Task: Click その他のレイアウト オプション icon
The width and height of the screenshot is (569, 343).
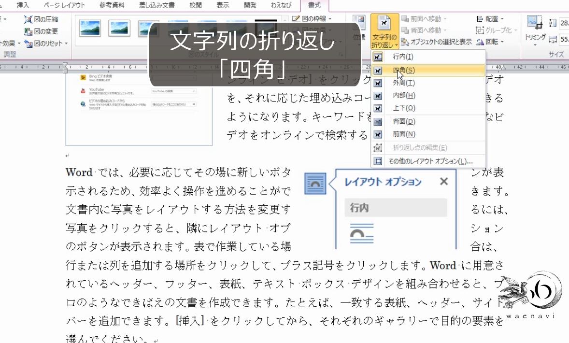Action: (378, 161)
